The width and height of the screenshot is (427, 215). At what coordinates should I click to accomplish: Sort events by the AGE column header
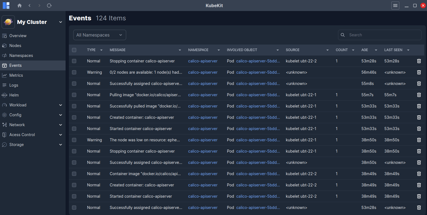click(365, 50)
